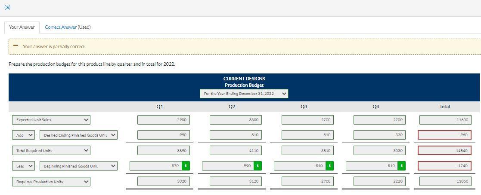Select the Q3 desired ending inventory field showing 810

[x=308, y=135]
